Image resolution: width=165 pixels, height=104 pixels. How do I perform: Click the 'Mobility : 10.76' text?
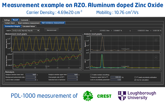tap(117, 12)
